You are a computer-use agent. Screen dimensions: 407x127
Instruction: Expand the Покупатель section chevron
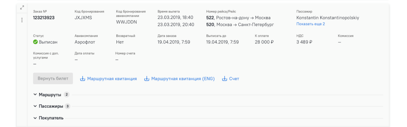(35, 118)
